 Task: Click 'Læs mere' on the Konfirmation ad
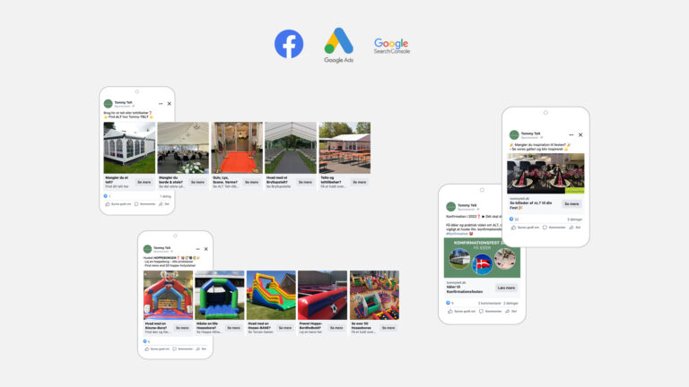point(506,288)
